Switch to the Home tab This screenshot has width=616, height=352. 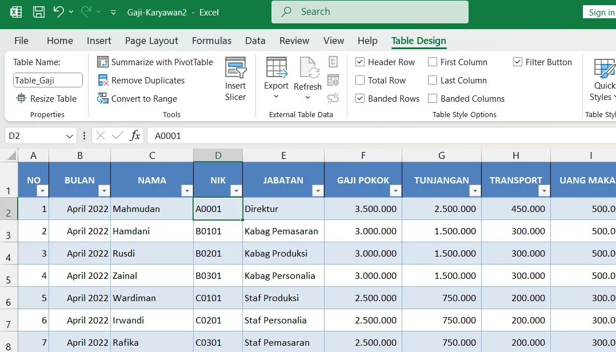[59, 41]
